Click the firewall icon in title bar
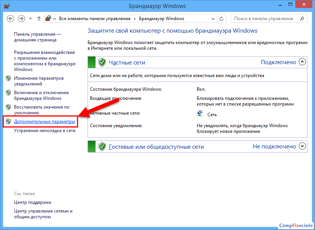This screenshot has width=315, height=230. [7, 6]
